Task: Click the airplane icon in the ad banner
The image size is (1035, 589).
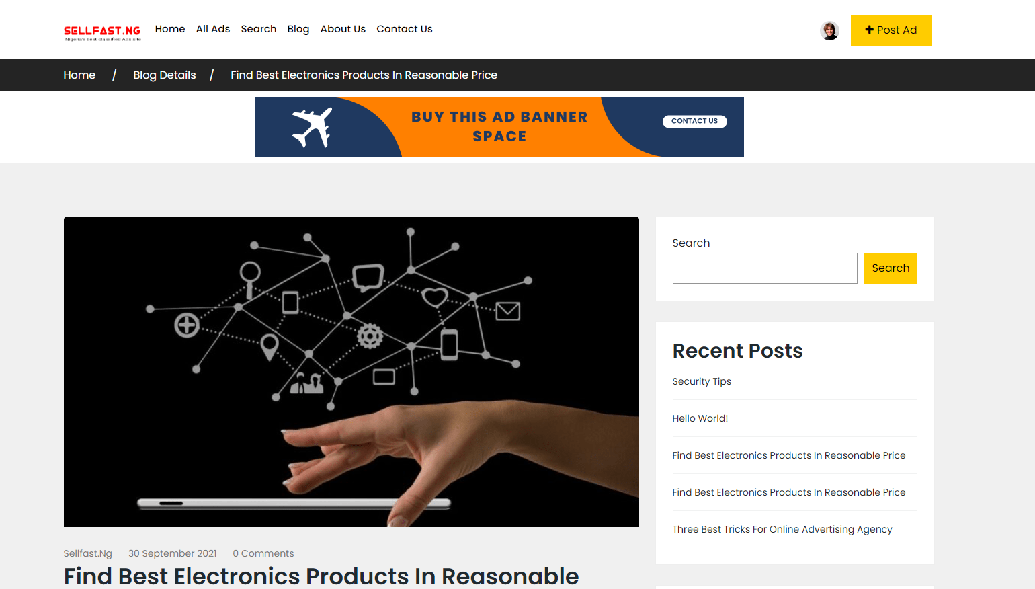Action: pyautogui.click(x=313, y=128)
